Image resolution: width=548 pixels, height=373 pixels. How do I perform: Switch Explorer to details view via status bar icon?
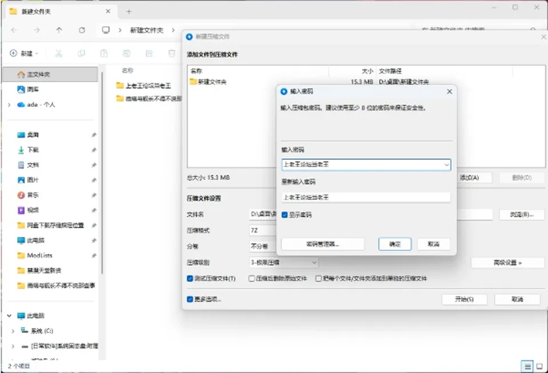point(527,366)
